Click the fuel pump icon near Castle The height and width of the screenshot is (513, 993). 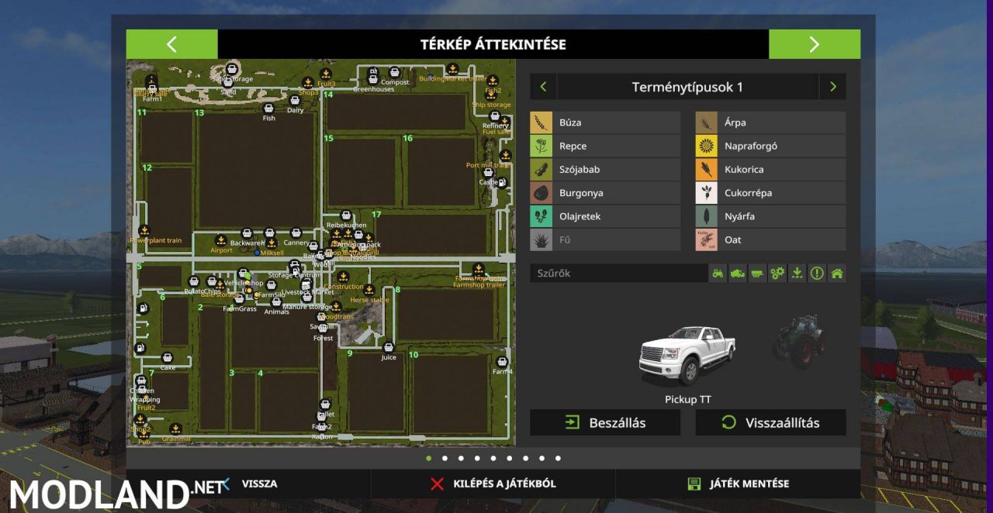(501, 183)
